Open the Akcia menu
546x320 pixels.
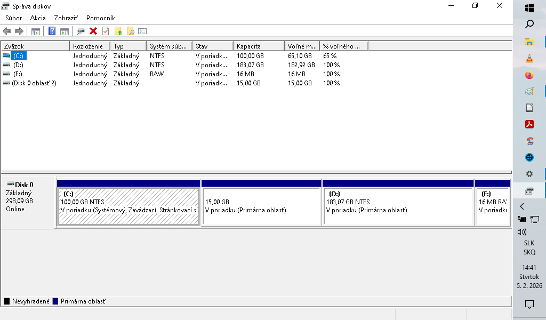point(38,18)
